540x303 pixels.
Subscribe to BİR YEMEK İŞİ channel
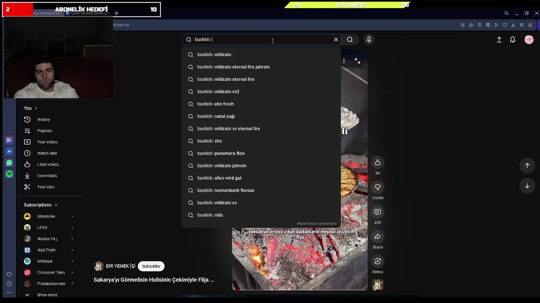pyautogui.click(x=151, y=266)
